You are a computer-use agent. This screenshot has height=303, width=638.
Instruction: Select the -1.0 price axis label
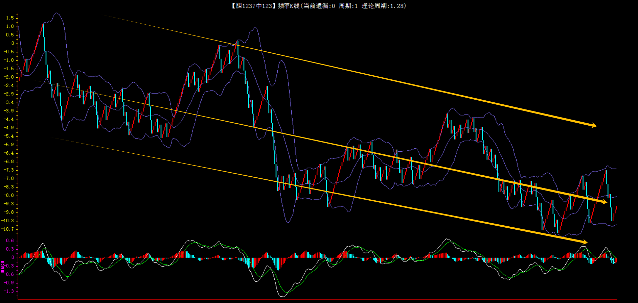click(9, 60)
